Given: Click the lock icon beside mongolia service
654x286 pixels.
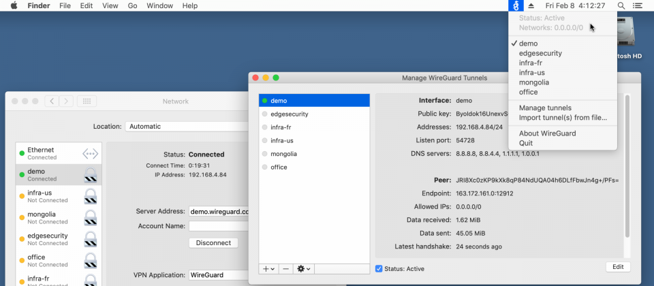Looking at the screenshot, I should pyautogui.click(x=90, y=218).
